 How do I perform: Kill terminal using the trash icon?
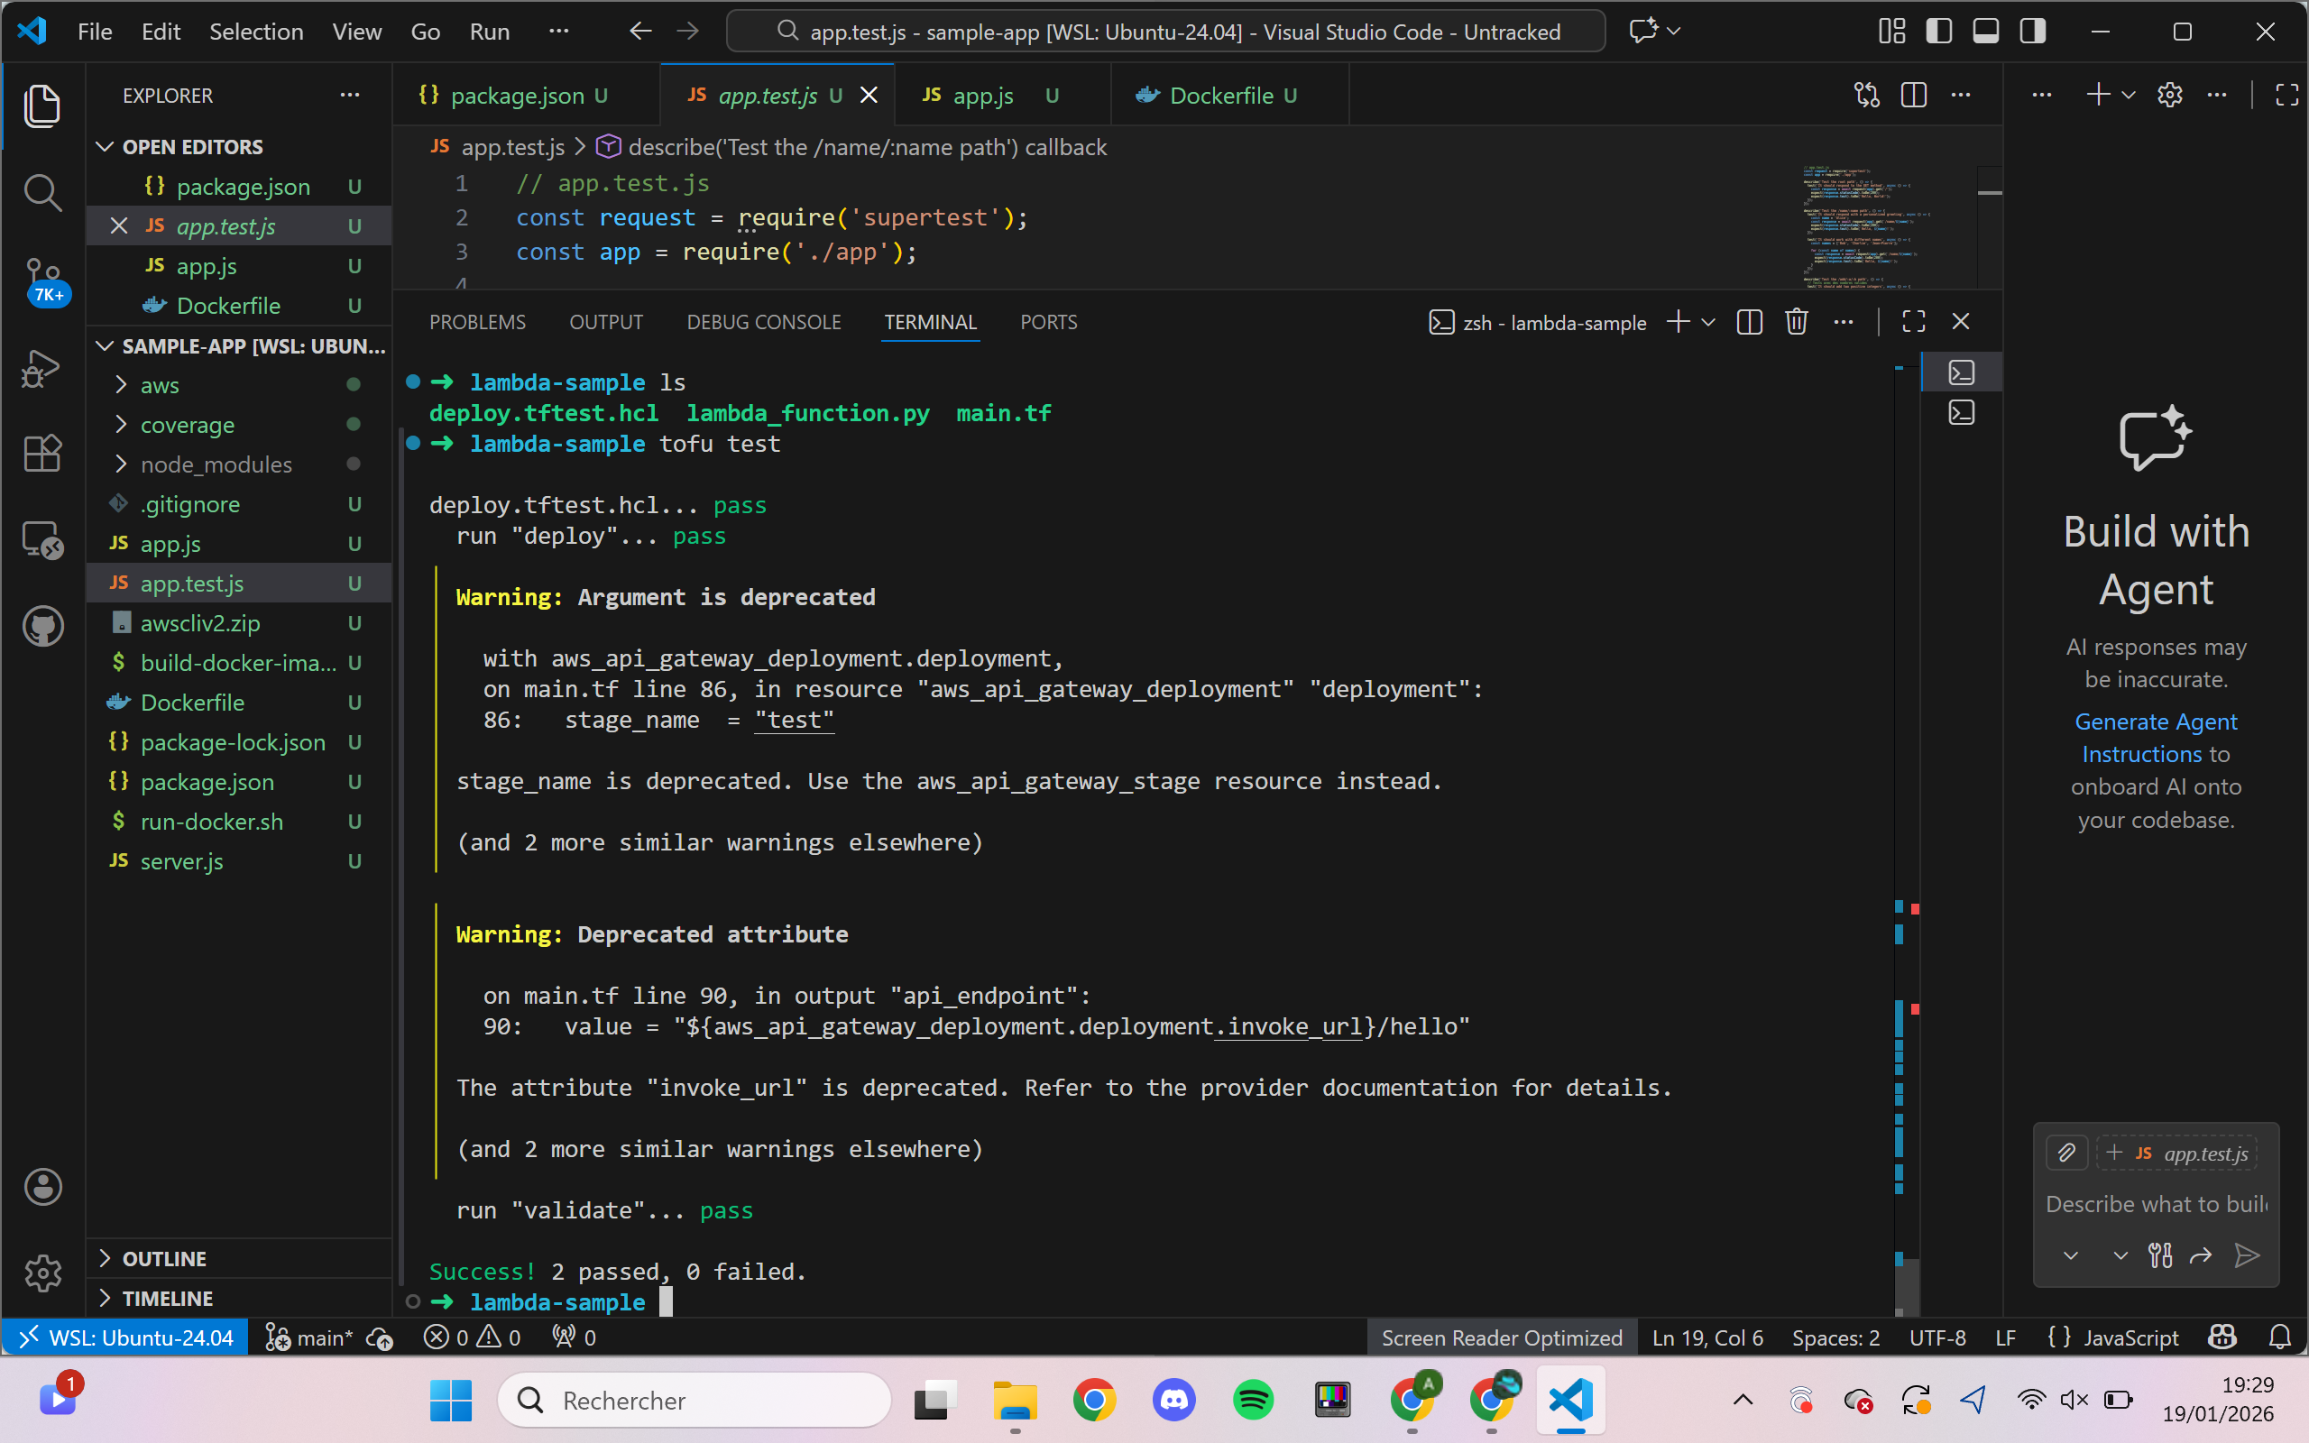point(1796,323)
